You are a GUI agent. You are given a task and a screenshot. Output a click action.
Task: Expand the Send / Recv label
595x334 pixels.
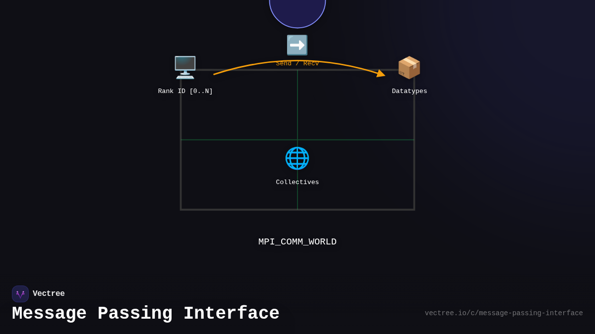[x=297, y=63]
